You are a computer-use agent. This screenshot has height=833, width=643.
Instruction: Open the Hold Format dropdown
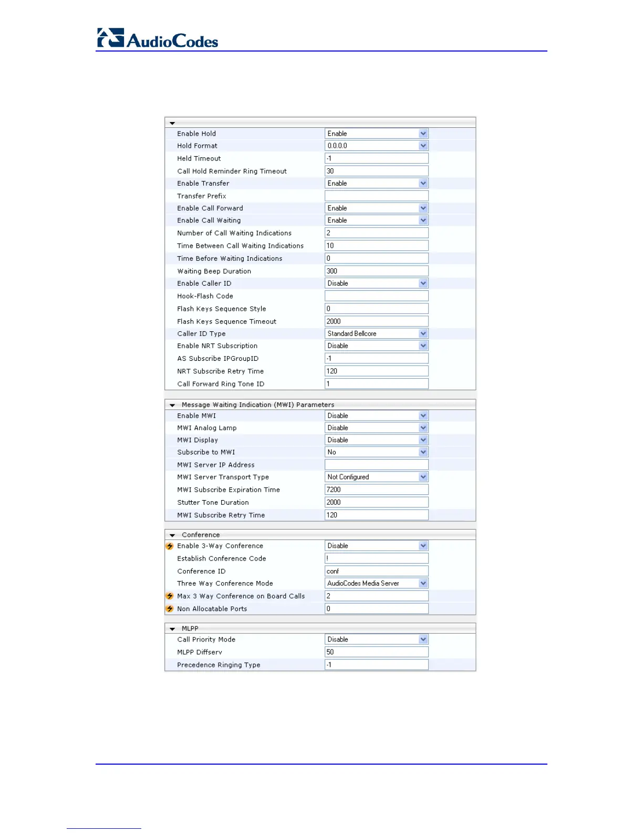[377, 146]
